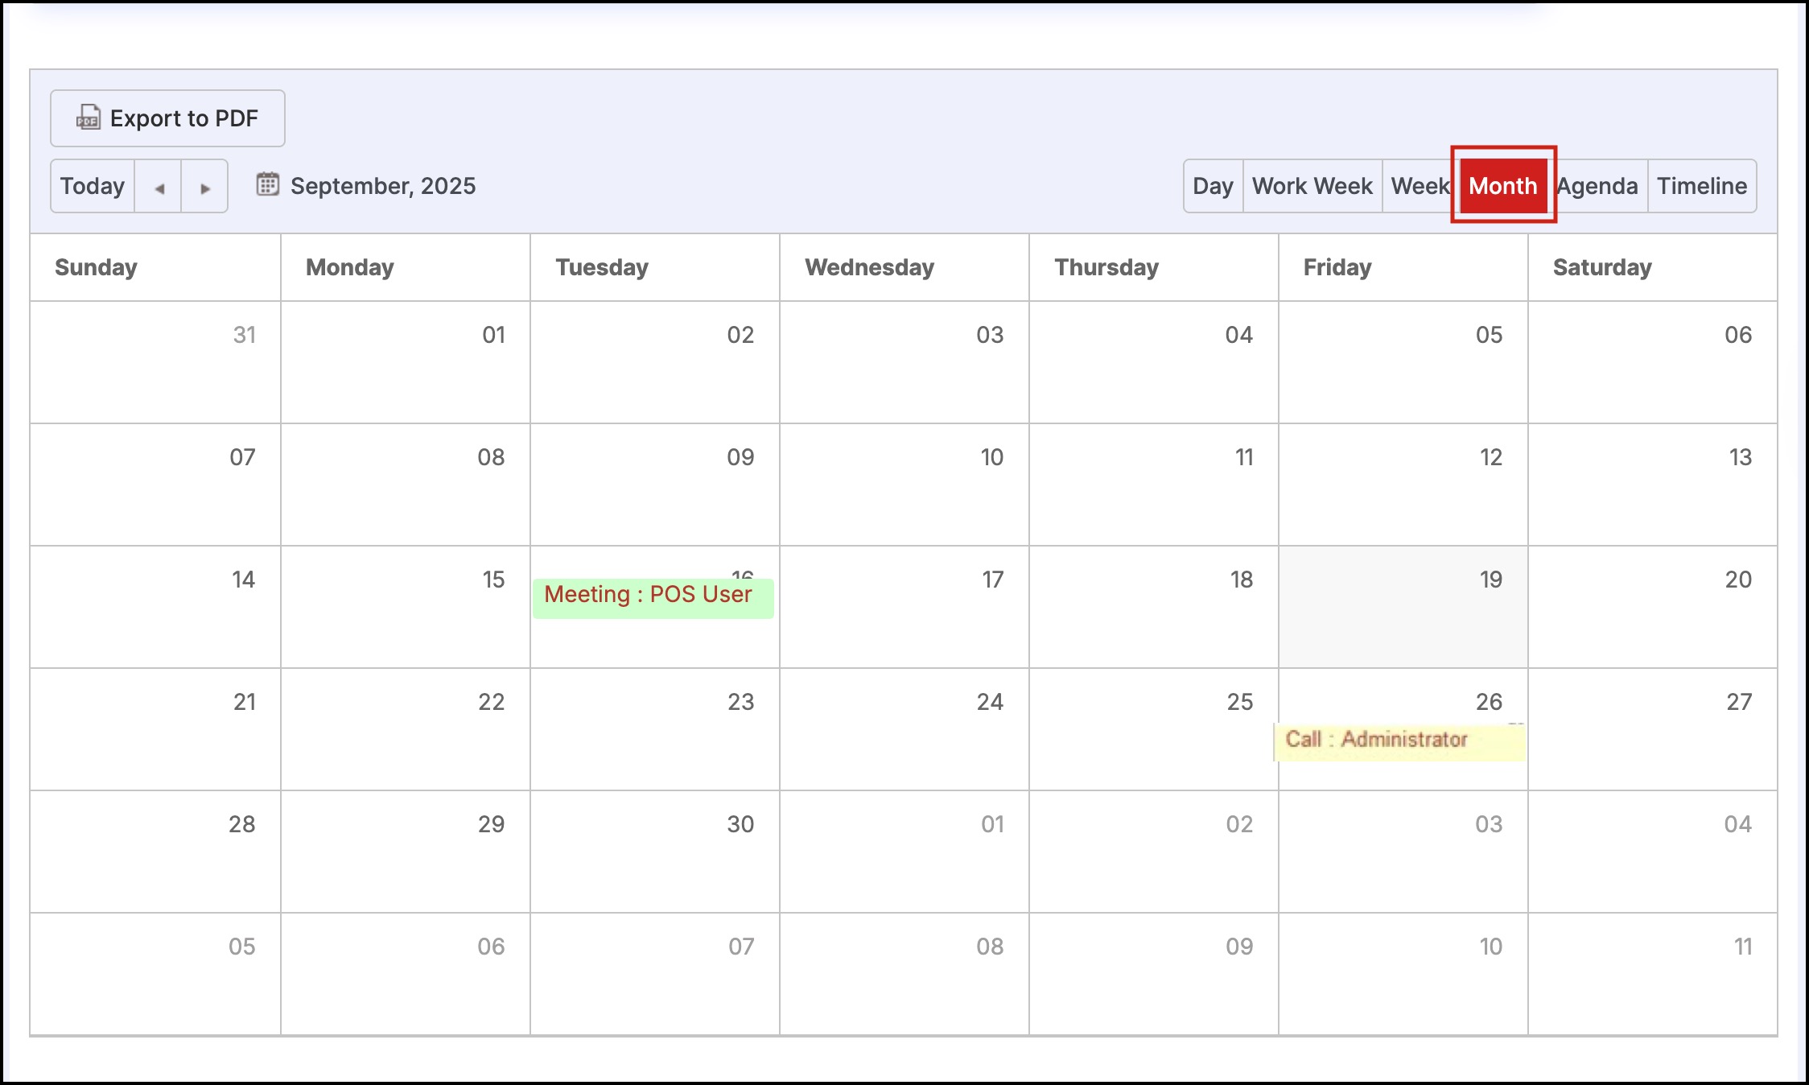Open date picker calendar icon
The width and height of the screenshot is (1809, 1085).
tap(267, 185)
